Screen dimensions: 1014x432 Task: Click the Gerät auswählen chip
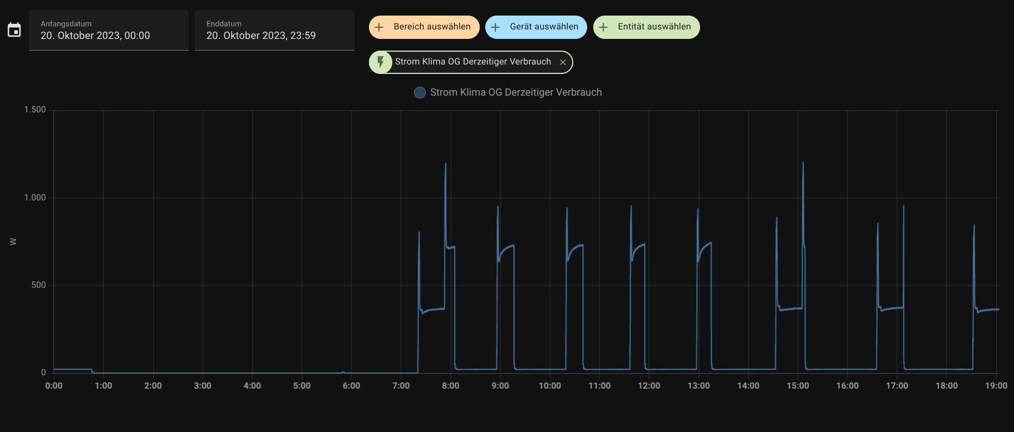(536, 27)
